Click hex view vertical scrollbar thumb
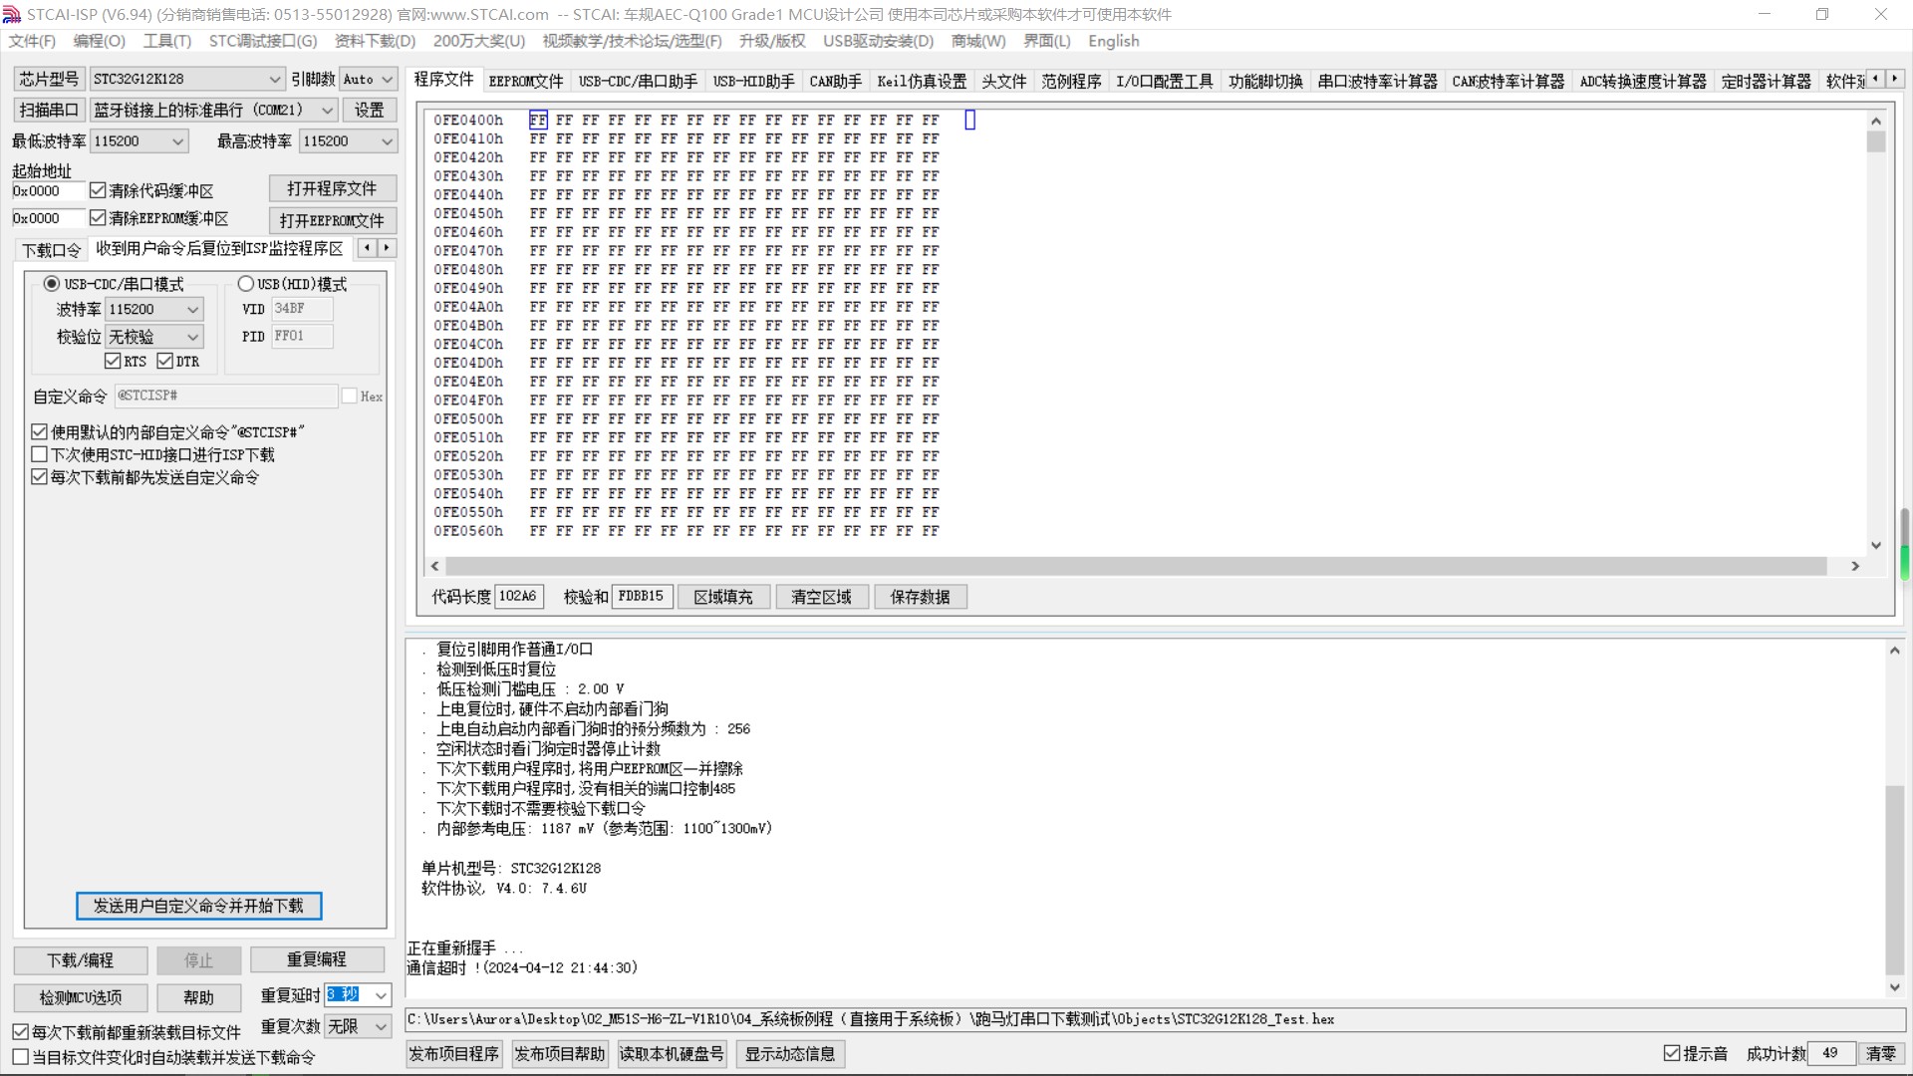1913x1076 pixels. [1876, 142]
